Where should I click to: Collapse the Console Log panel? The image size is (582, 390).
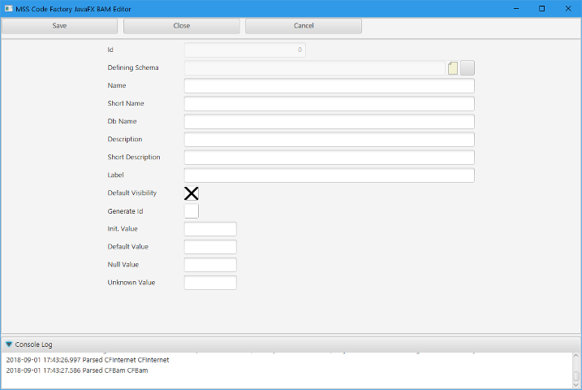[9, 344]
